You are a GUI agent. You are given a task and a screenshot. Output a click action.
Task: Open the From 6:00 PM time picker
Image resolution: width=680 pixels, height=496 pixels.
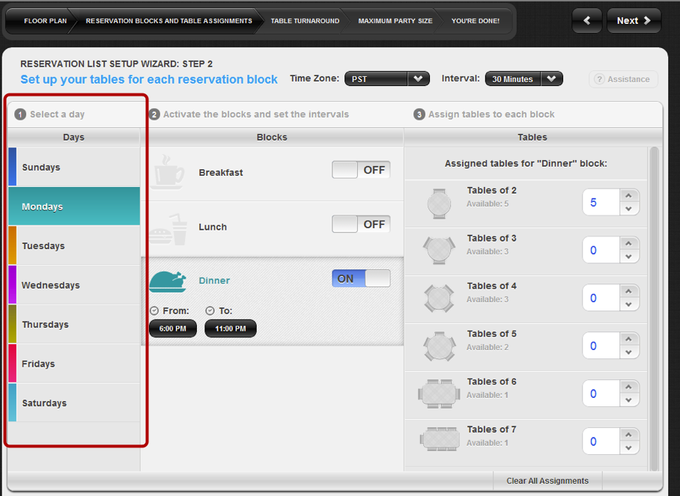pos(172,328)
